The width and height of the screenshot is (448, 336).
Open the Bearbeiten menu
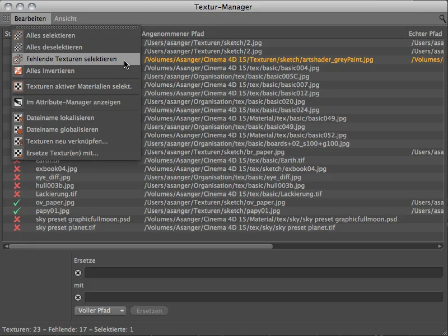[30, 18]
